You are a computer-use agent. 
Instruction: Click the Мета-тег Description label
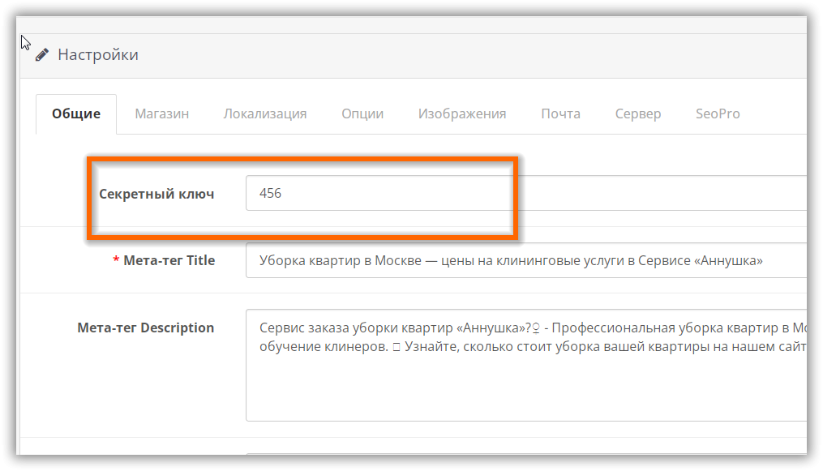[146, 328]
